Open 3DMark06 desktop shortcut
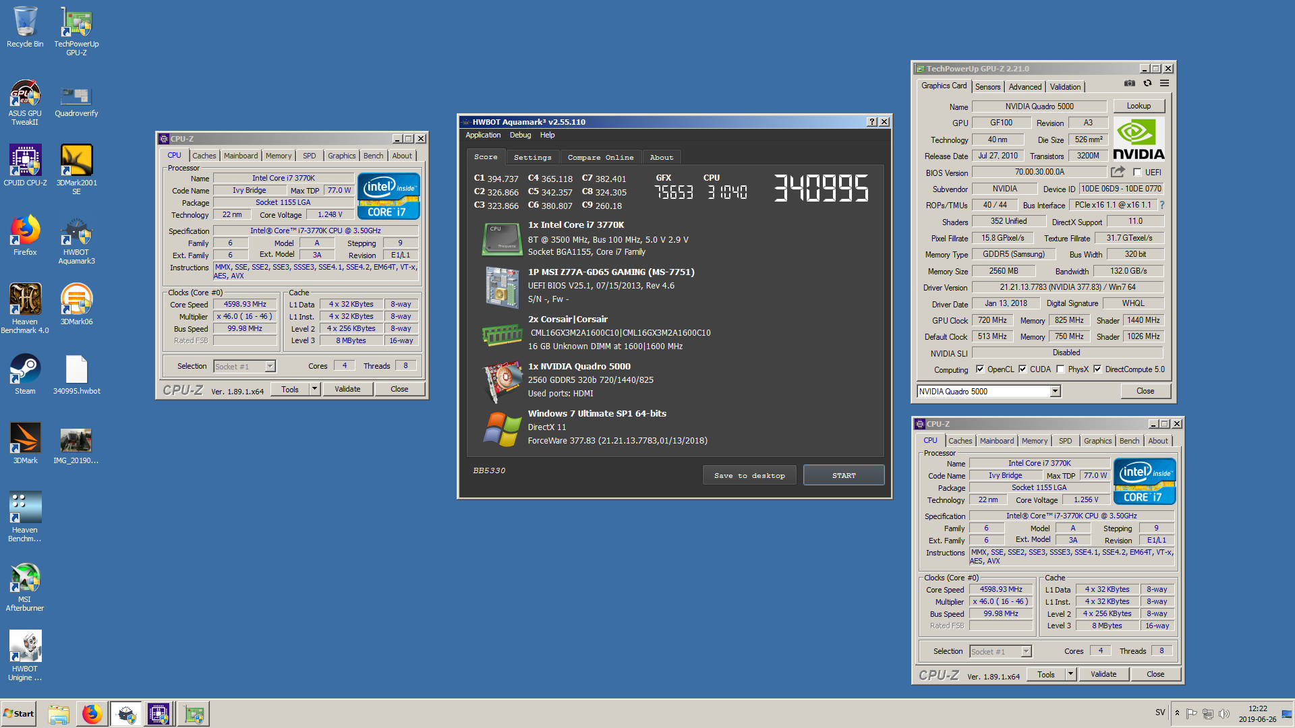1295x728 pixels. coord(76,304)
